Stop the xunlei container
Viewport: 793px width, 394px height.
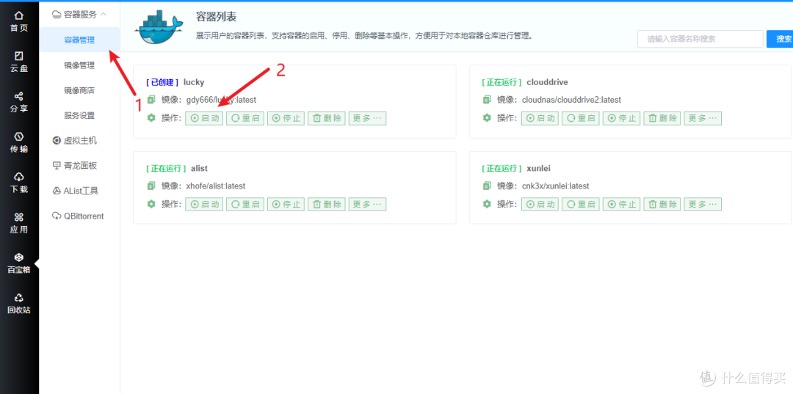pyautogui.click(x=622, y=204)
